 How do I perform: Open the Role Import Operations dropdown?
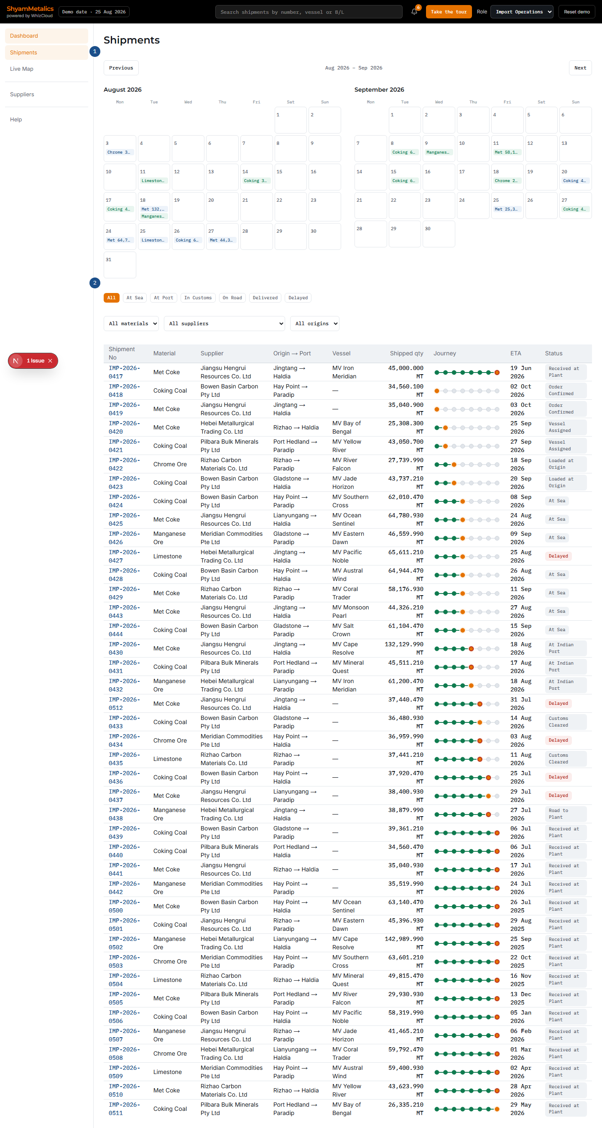point(521,12)
